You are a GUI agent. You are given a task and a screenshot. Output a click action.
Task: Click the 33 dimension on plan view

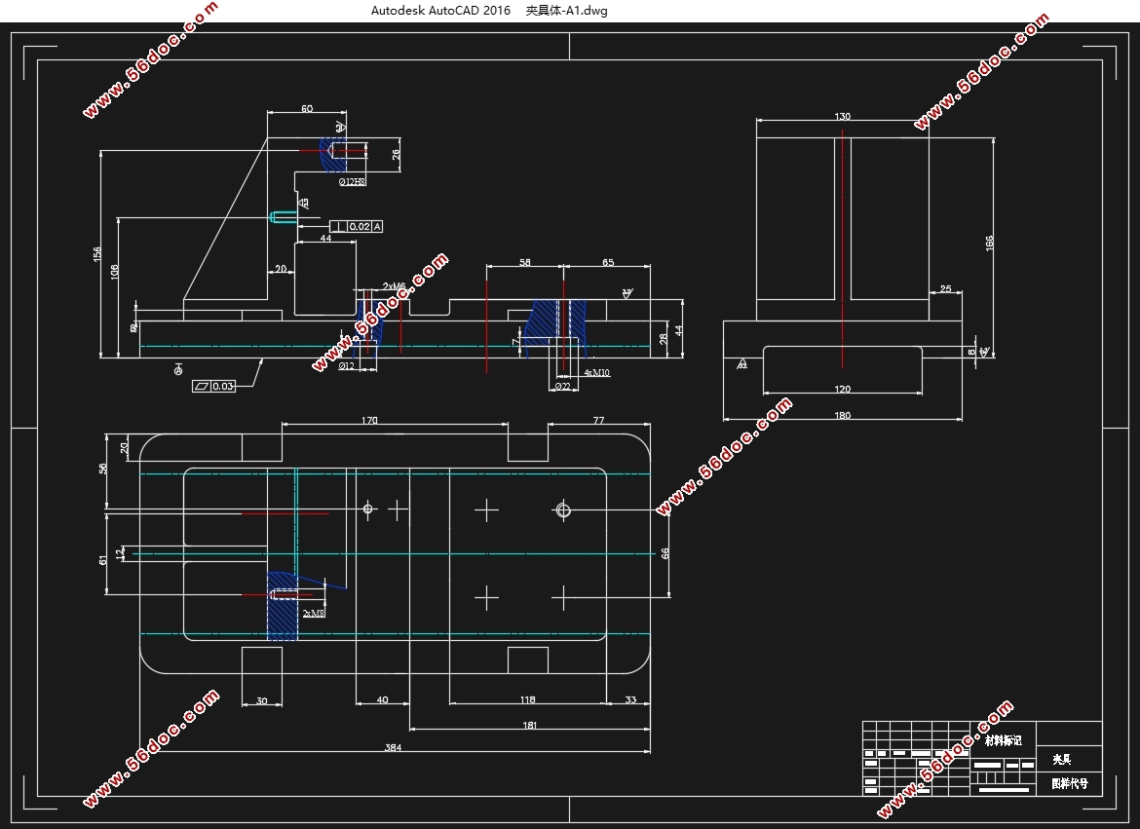point(630,699)
